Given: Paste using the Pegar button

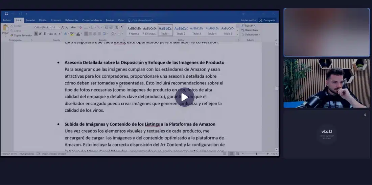Looking at the screenshot, I should [x=5, y=30].
